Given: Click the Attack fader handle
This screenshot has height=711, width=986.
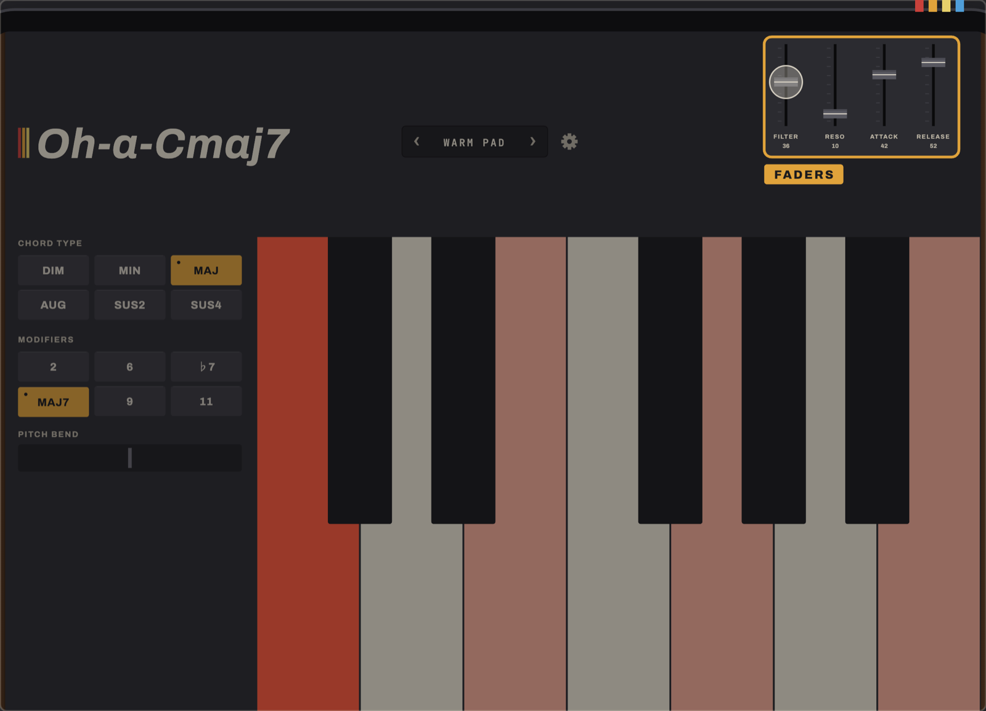Looking at the screenshot, I should [884, 75].
